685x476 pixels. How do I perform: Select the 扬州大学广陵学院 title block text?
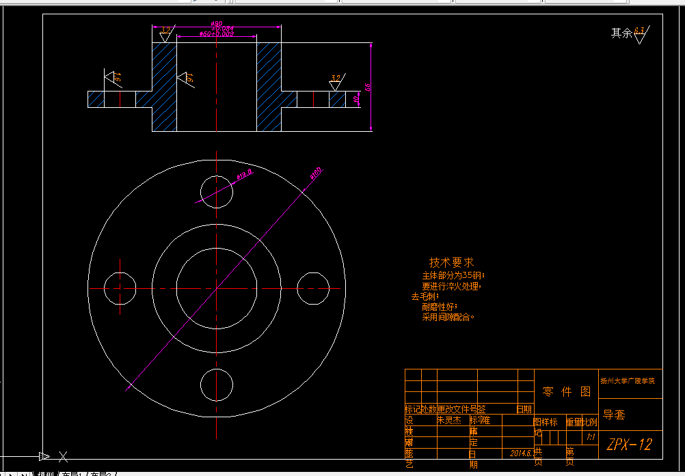[628, 381]
